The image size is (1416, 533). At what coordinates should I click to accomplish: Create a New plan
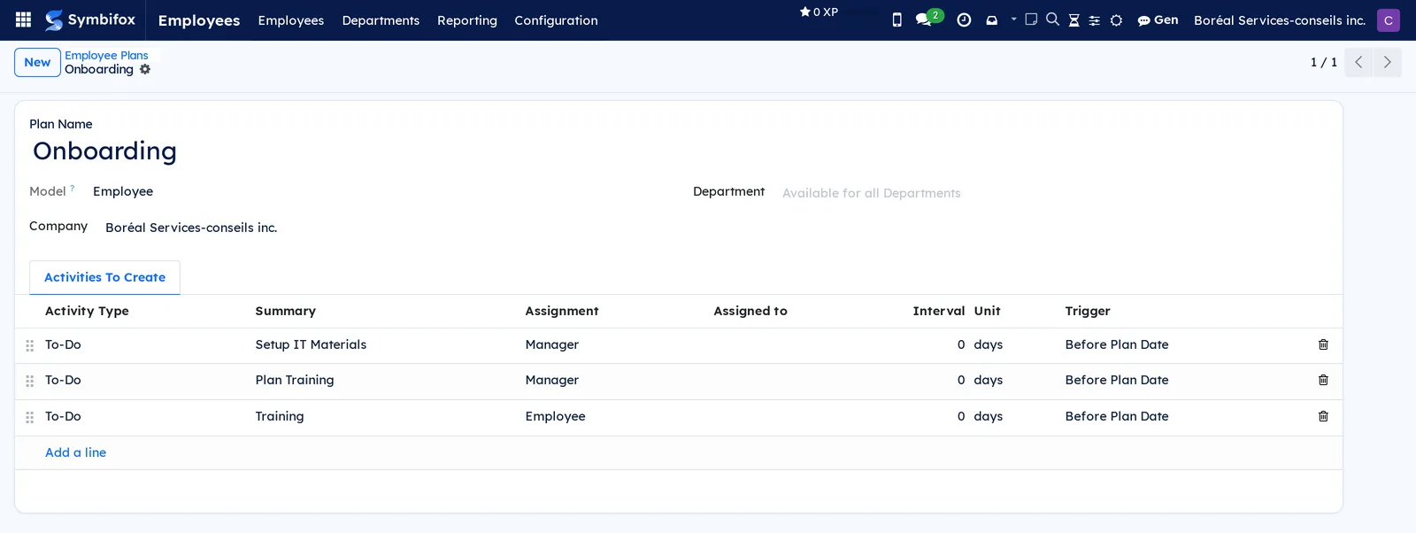[x=37, y=62]
